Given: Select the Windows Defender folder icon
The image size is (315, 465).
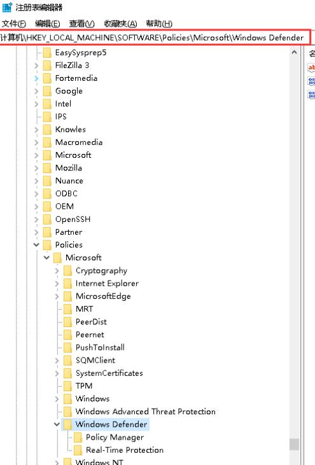Looking at the screenshot, I should pyautogui.click(x=67, y=424).
